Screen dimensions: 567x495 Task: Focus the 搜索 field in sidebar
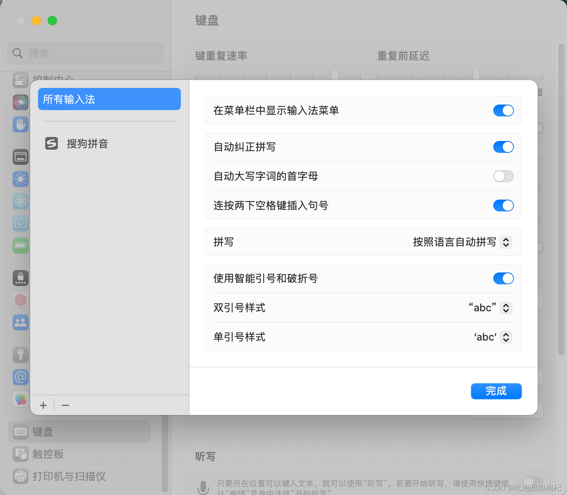(85, 53)
